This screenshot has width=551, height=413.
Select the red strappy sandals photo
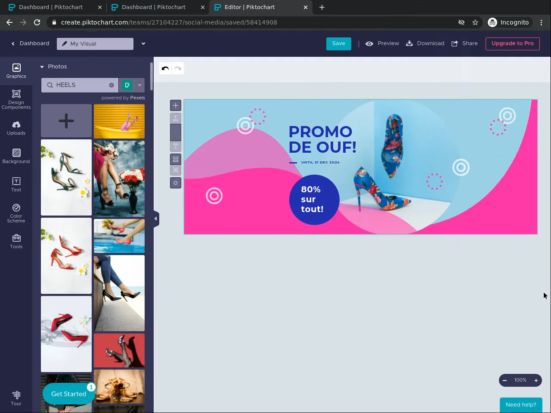[66, 256]
